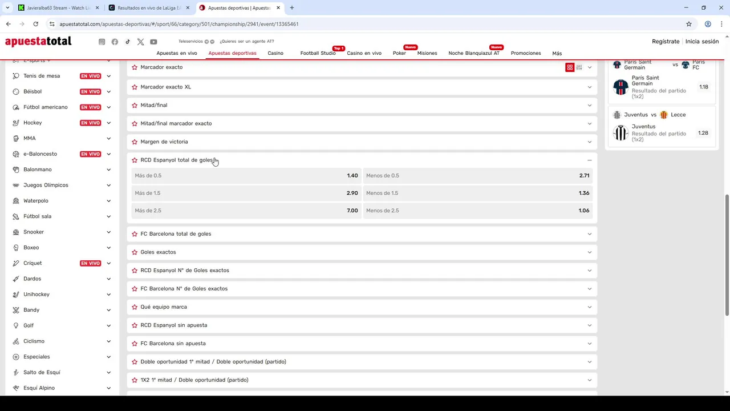Image resolution: width=730 pixels, height=411 pixels.
Task: Expand RCD Espanyol sin apuesta market
Action: coord(590,325)
